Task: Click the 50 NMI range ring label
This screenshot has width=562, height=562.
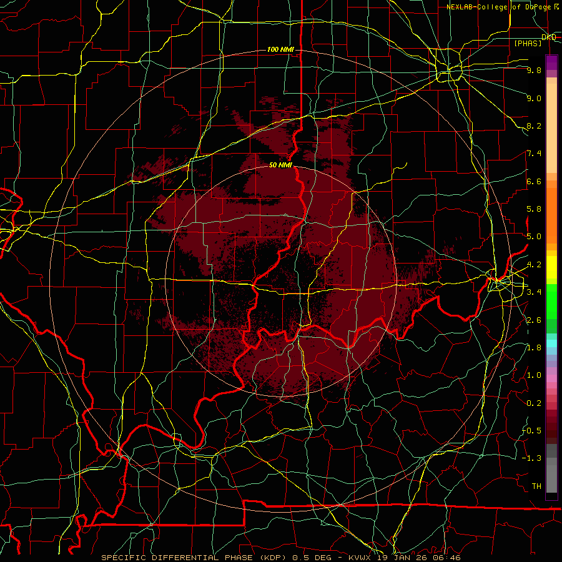Action: [280, 165]
